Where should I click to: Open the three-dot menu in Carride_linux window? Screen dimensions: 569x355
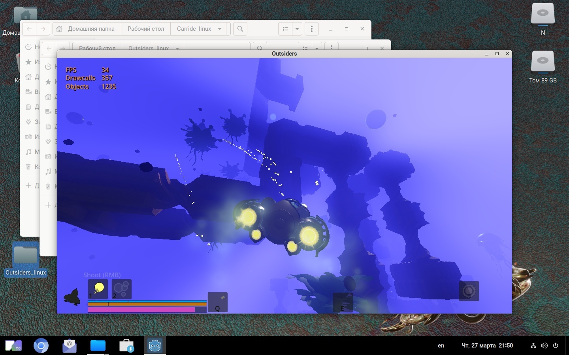pos(312,29)
